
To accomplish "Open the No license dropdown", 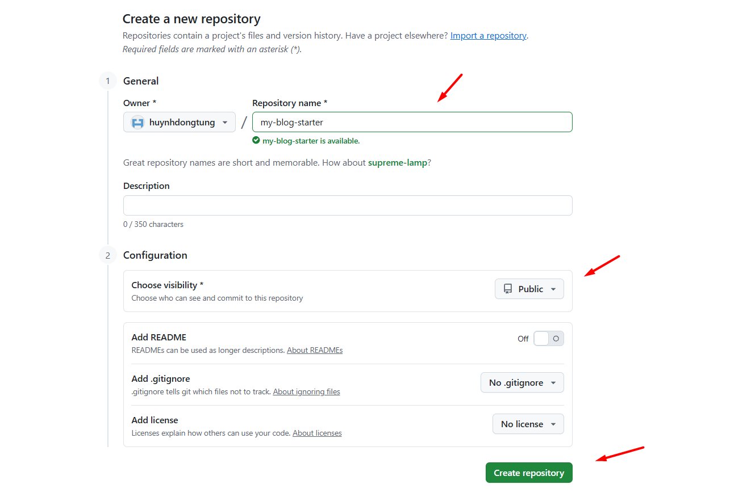I will point(528,424).
